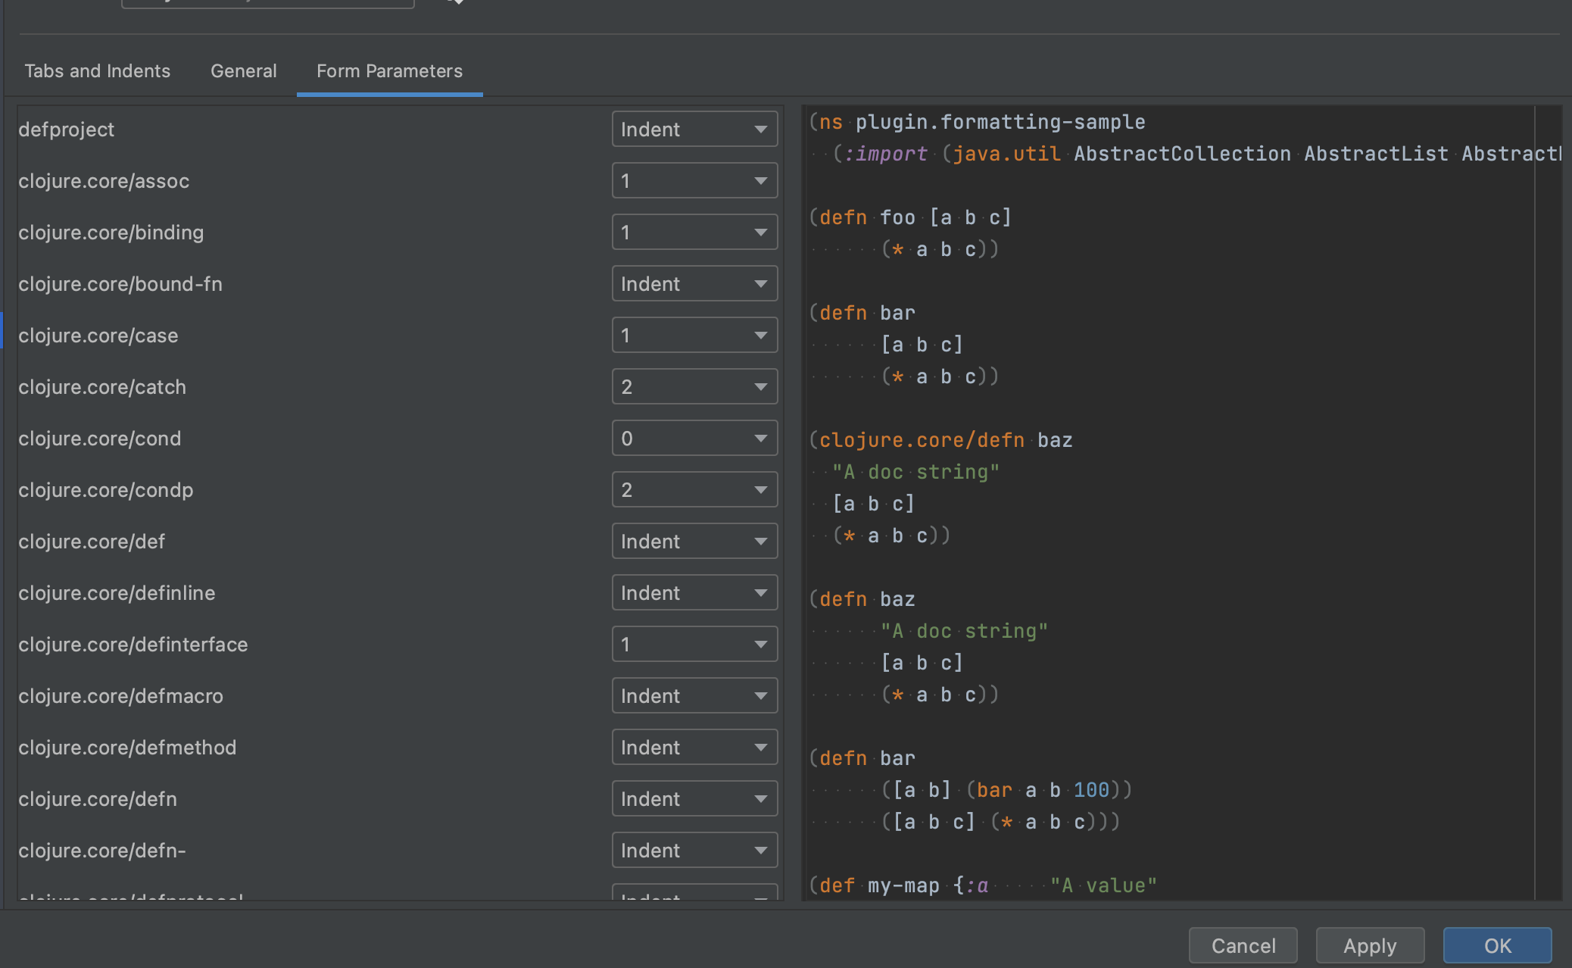Open the clojure.core/cond dropdown
Image resolution: width=1572 pixels, height=968 pixels.
coord(694,438)
